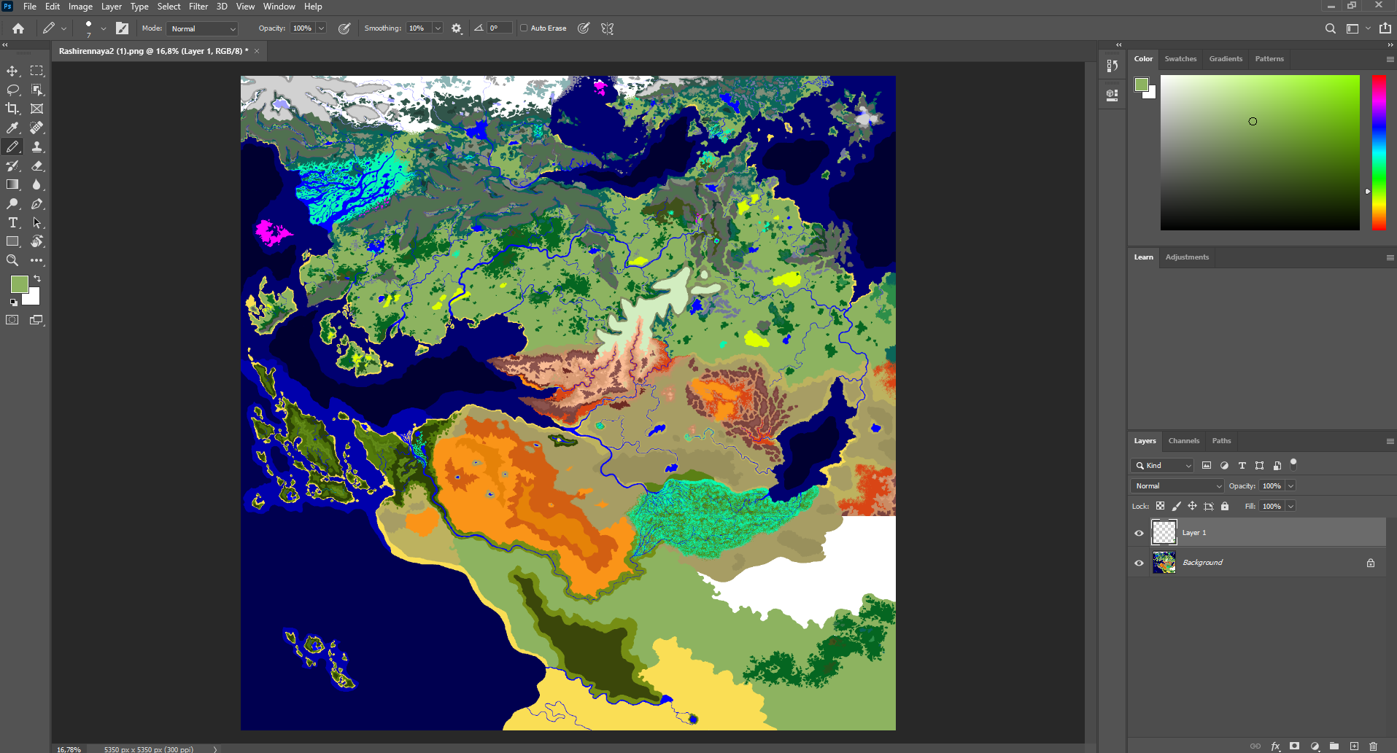Select the Move tool

tap(12, 71)
